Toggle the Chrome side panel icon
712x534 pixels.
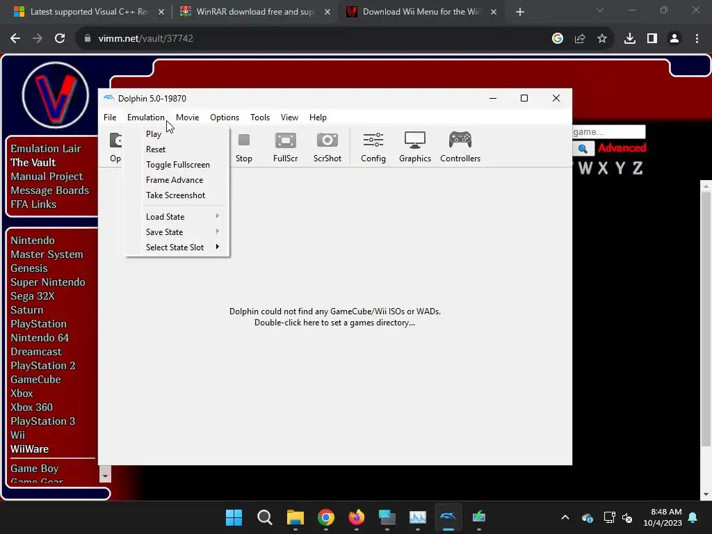(x=652, y=39)
